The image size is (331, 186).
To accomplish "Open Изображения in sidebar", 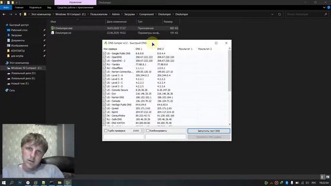I will coord(20,45).
